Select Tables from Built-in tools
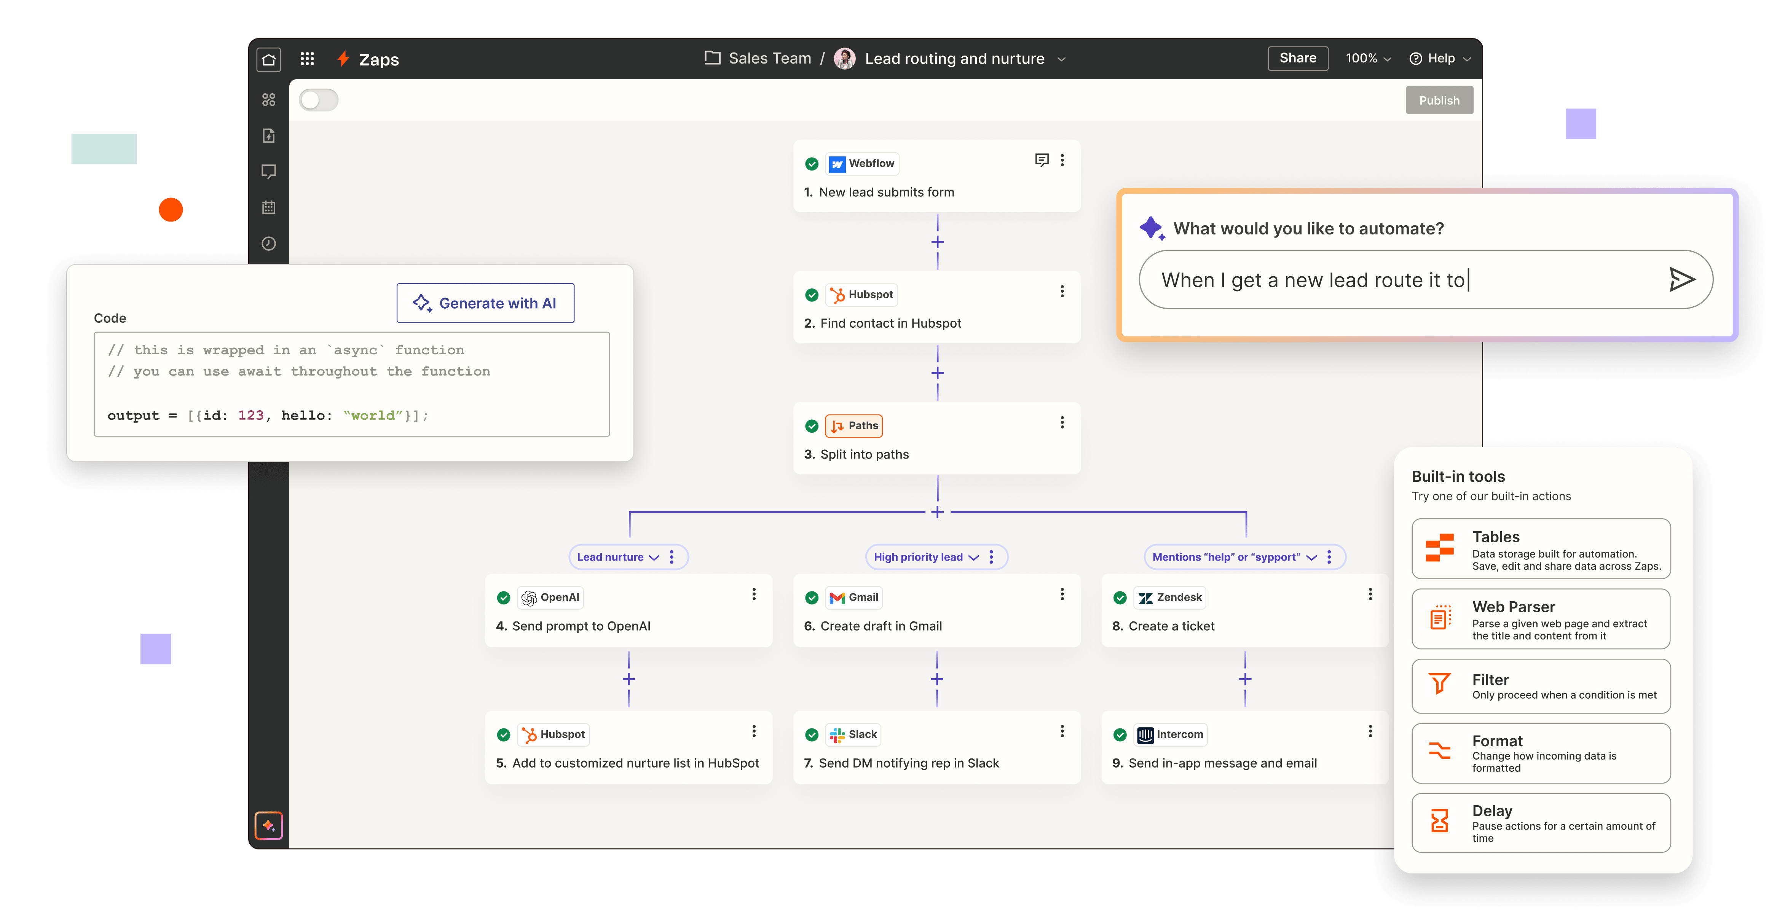This screenshot has height=924, width=1777. [x=1540, y=549]
